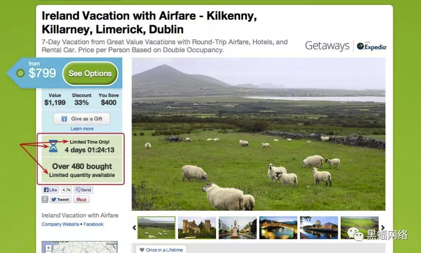Click the Give as a Gift button
The image size is (421, 253).
82,119
